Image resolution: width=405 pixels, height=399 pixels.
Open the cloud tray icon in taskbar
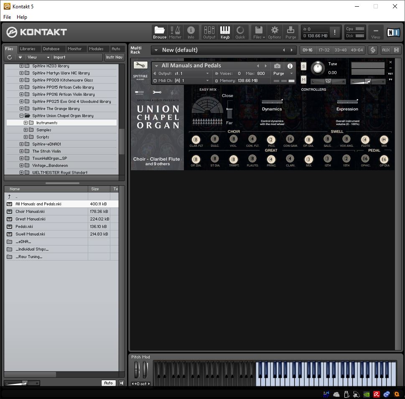pyautogui.click(x=336, y=394)
